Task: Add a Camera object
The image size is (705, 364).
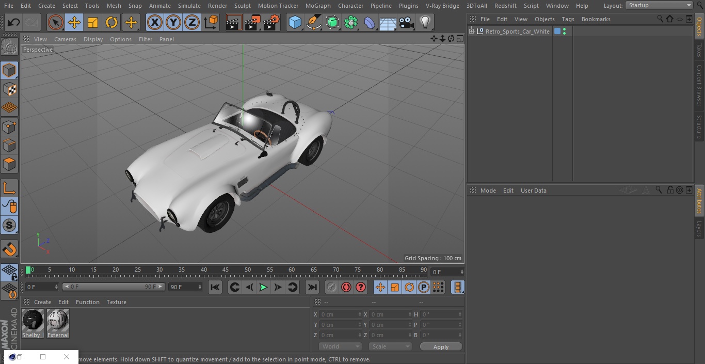Action: [406, 22]
